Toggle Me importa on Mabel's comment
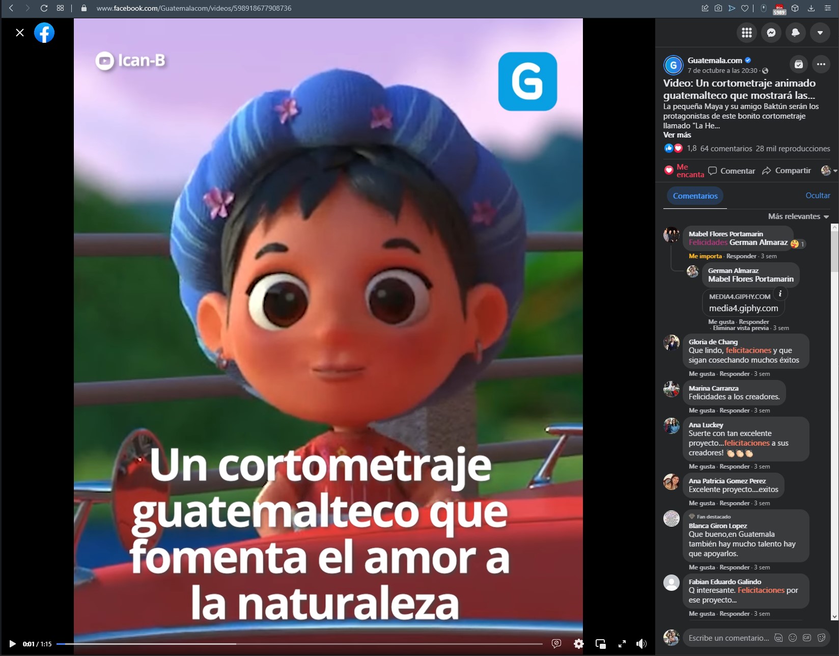839x656 pixels. (705, 256)
